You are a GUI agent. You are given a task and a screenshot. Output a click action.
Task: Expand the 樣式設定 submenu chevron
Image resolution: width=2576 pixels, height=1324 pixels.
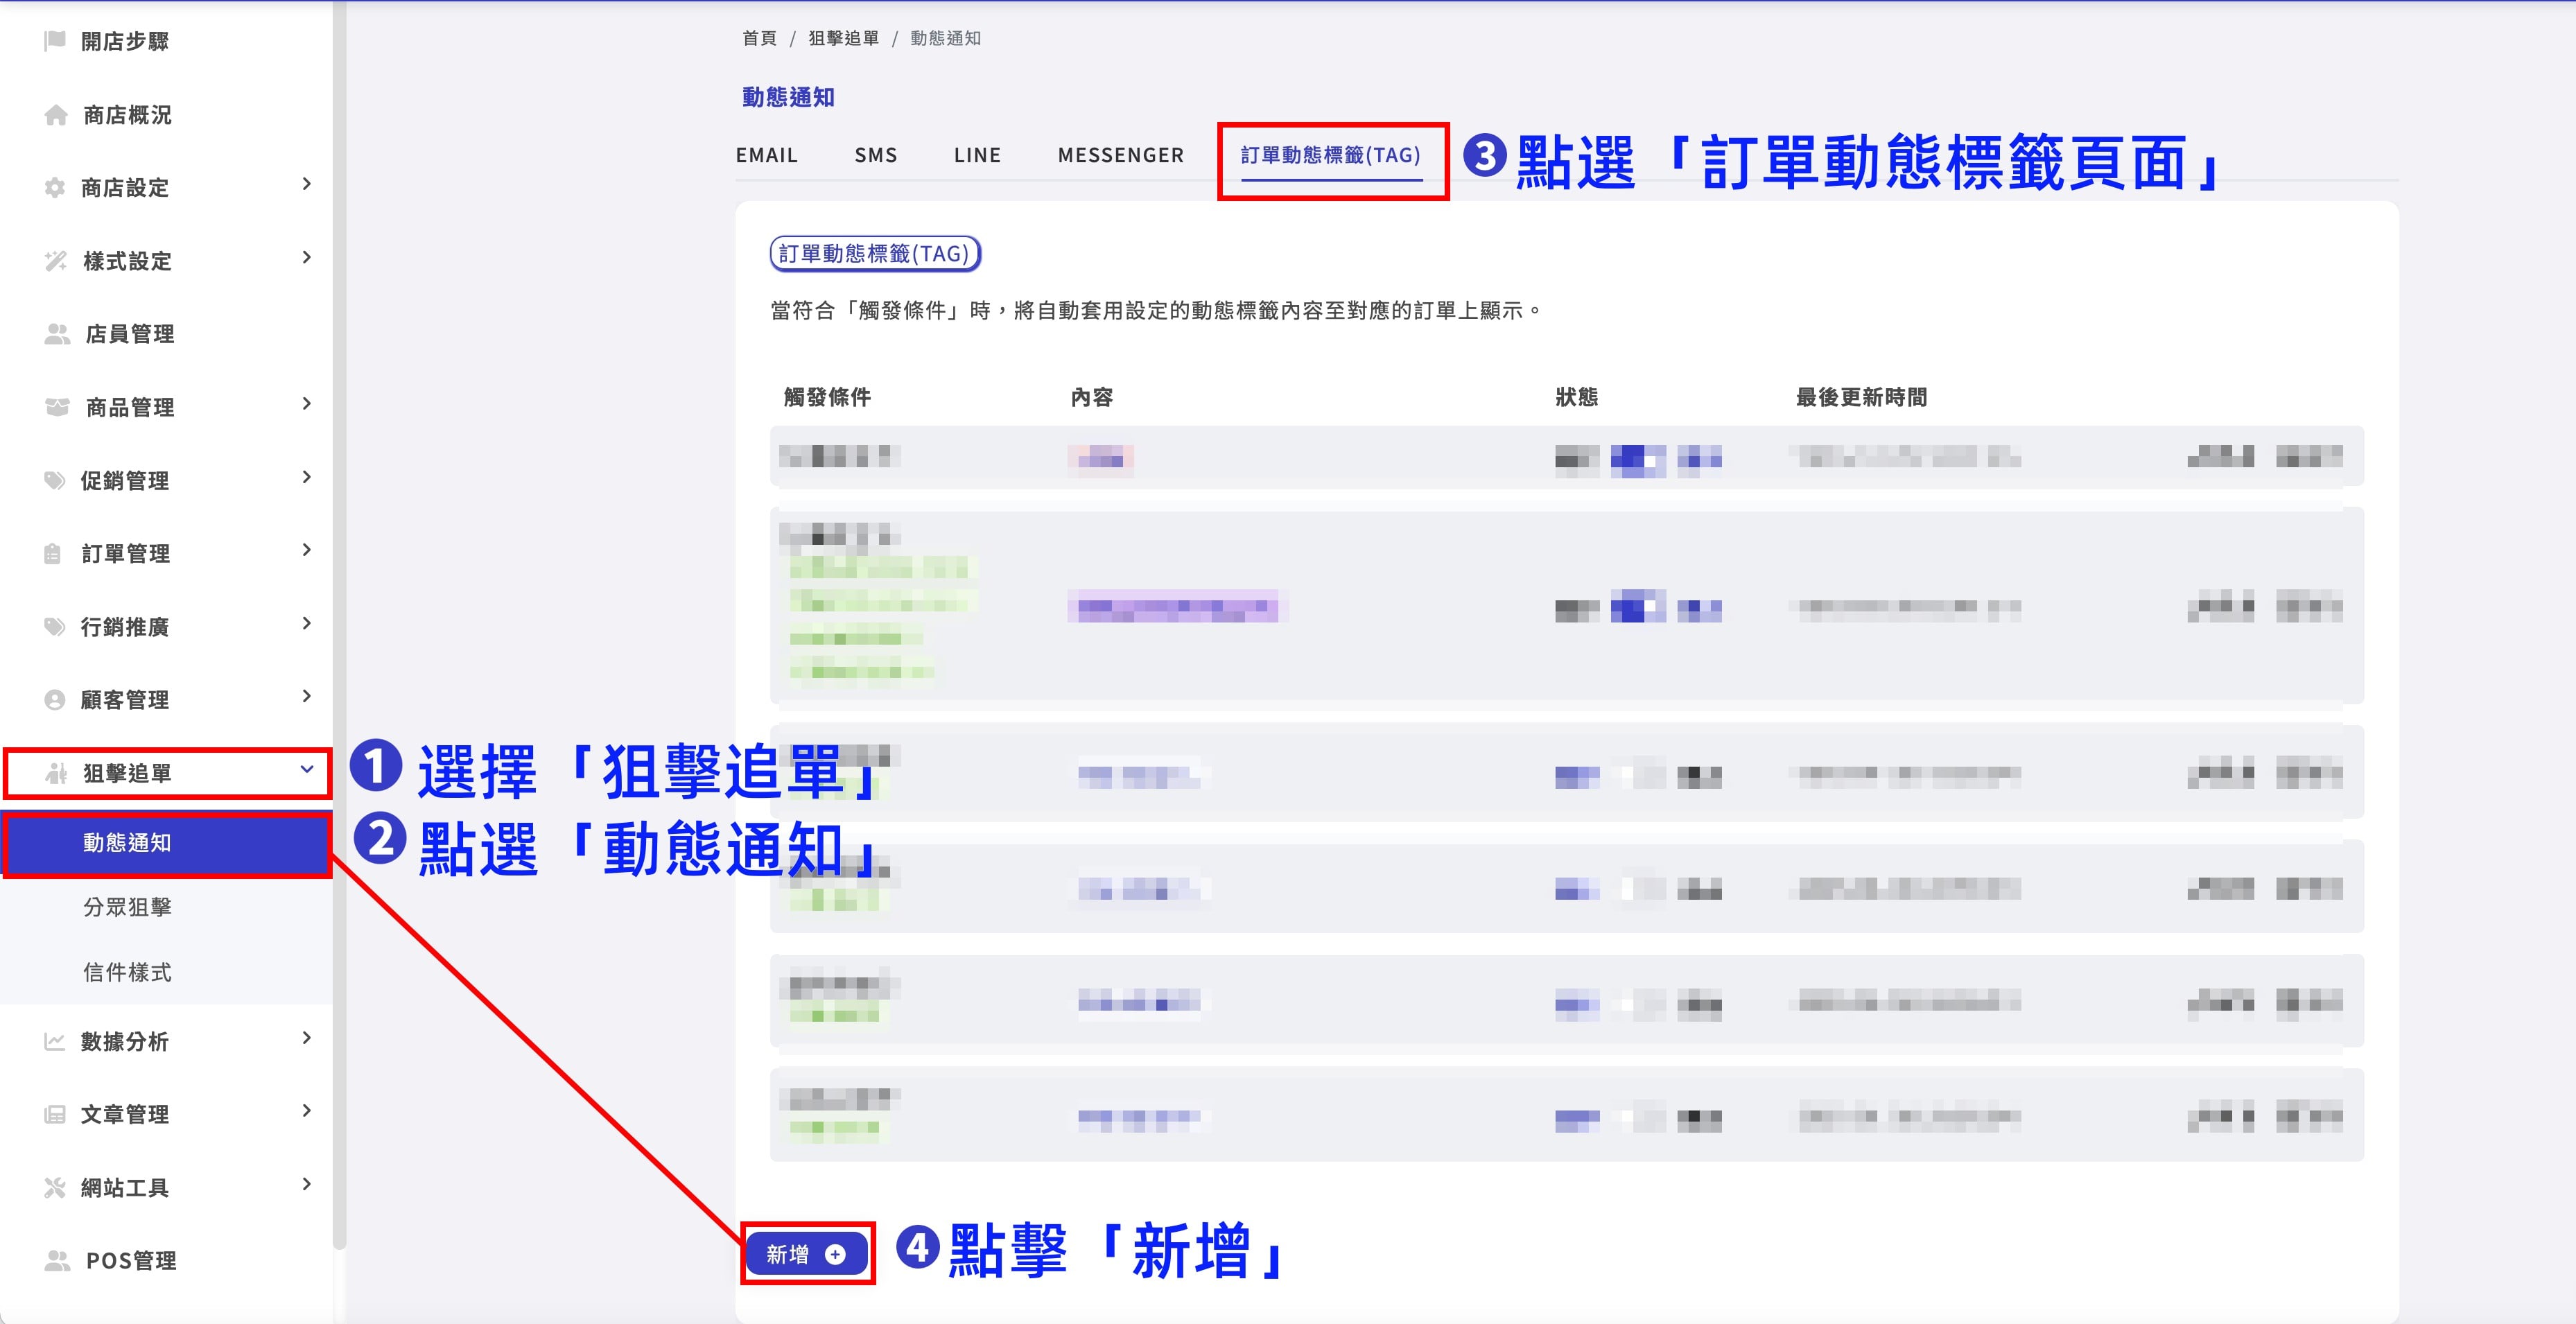coord(307,258)
